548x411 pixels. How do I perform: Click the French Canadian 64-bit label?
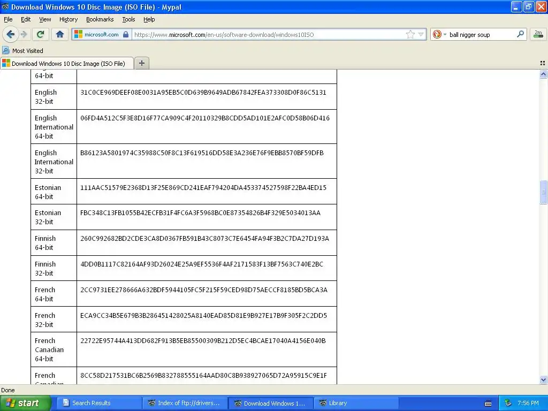(x=49, y=349)
